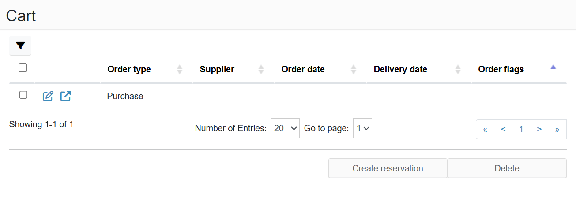Click the edit pencil icon for Purchase row
Viewport: 576px width, 223px height.
point(48,96)
